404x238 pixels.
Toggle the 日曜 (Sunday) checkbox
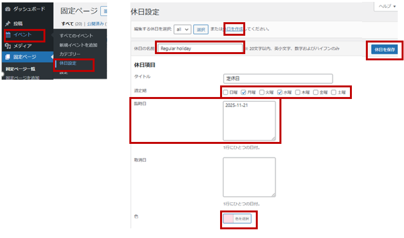pyautogui.click(x=225, y=92)
